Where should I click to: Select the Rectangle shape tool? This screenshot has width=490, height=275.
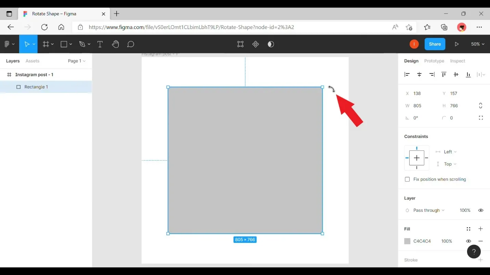coord(64,44)
